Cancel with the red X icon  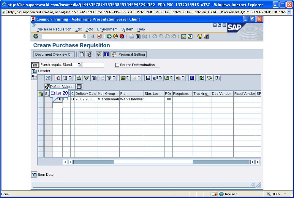point(122,36)
